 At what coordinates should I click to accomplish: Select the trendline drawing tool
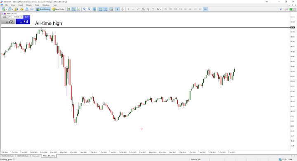point(138,9)
